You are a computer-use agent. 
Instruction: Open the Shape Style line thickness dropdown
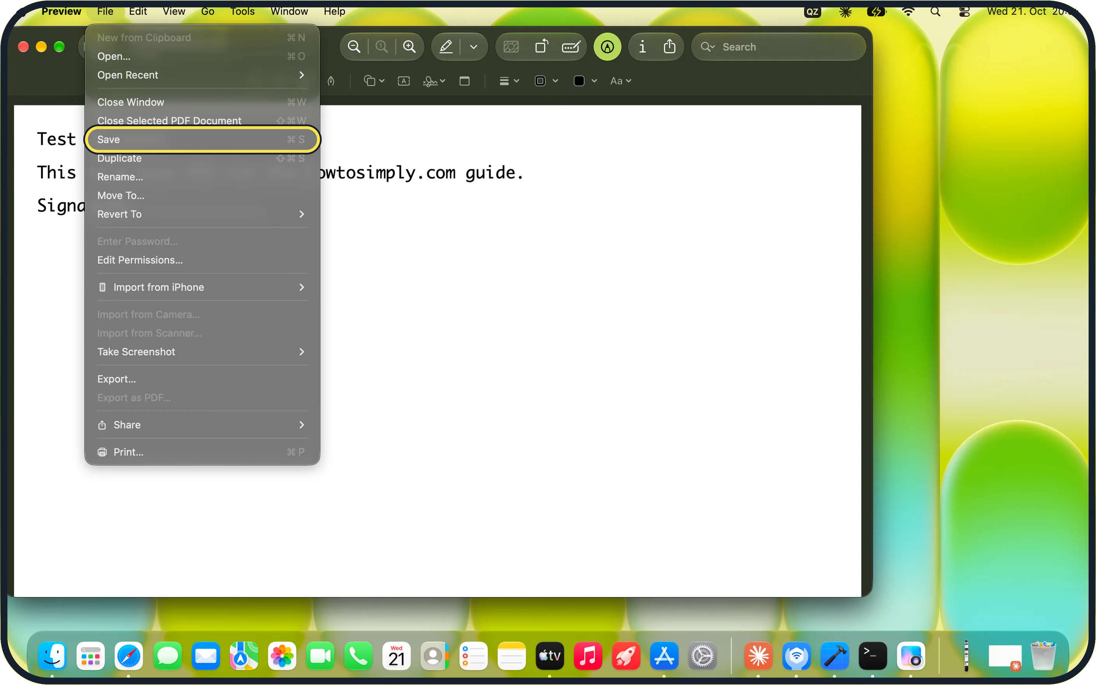[x=509, y=81]
